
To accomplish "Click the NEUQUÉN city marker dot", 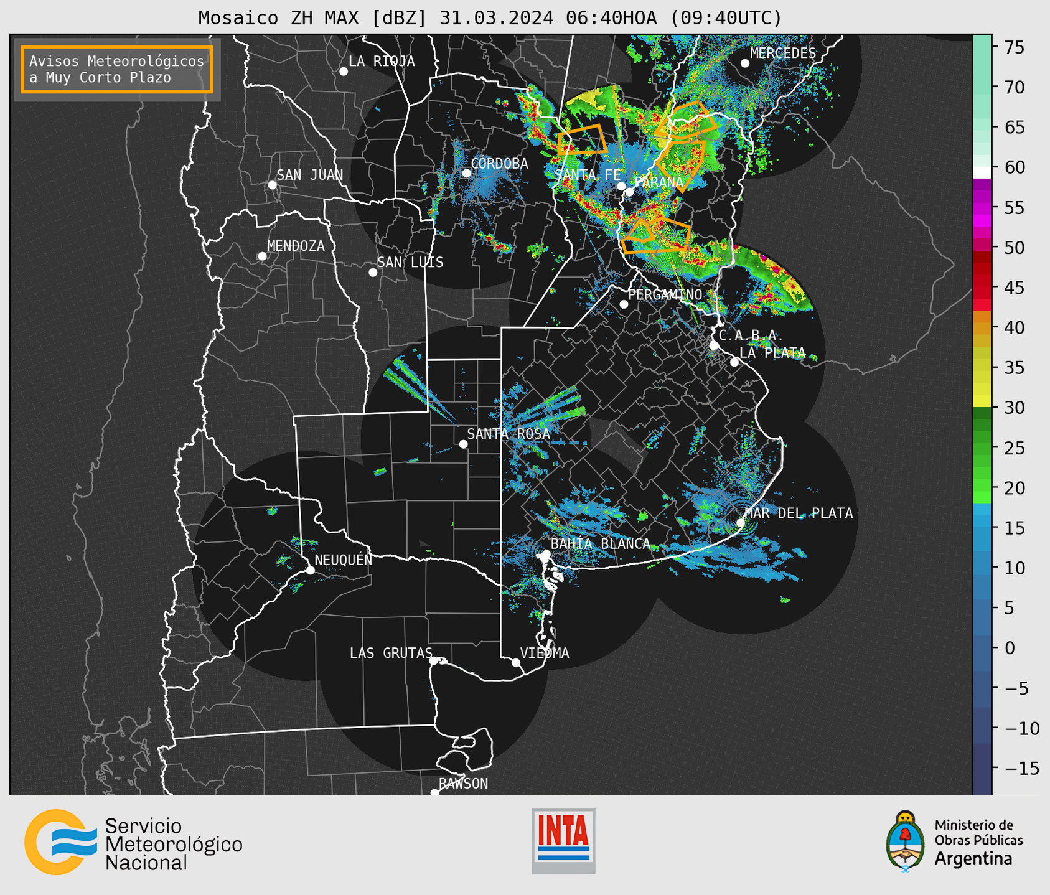I will point(310,570).
